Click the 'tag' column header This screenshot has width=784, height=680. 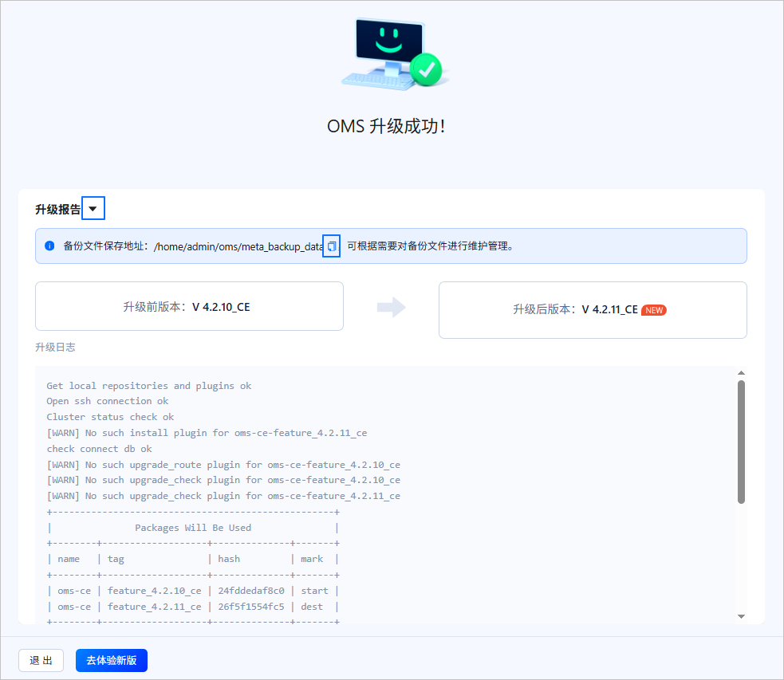[116, 559]
